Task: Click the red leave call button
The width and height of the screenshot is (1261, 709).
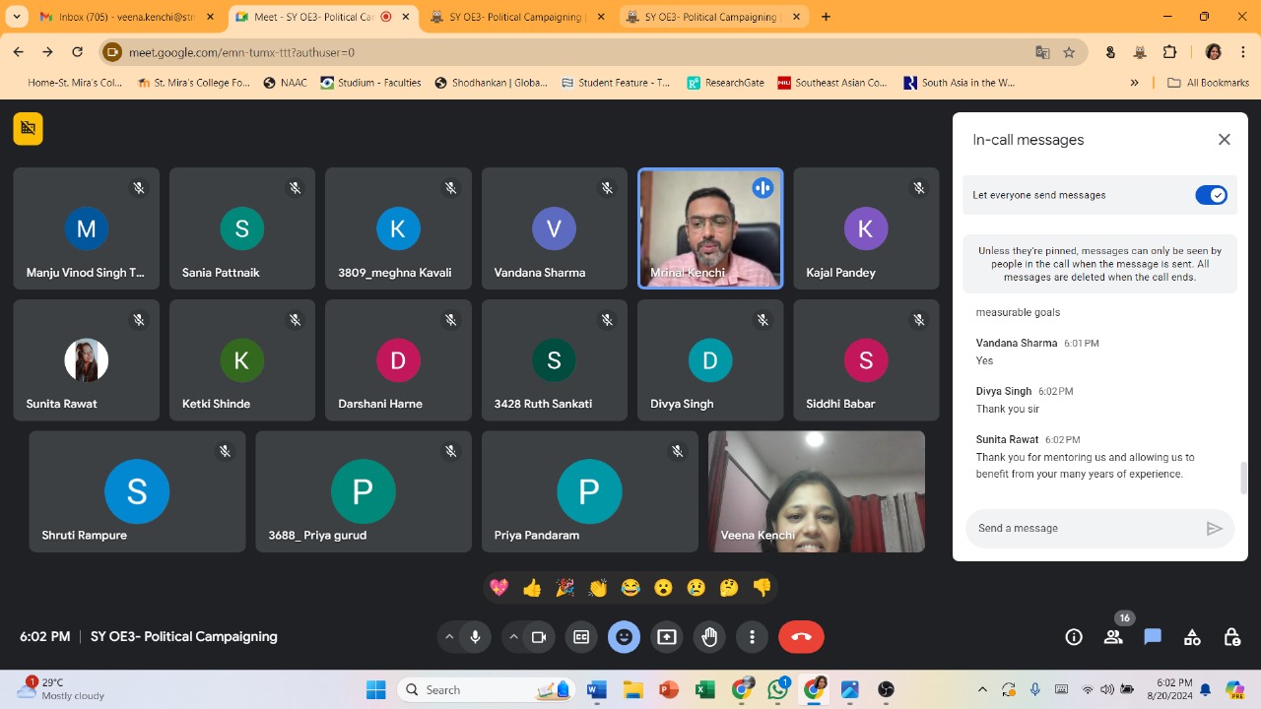Action: point(801,637)
